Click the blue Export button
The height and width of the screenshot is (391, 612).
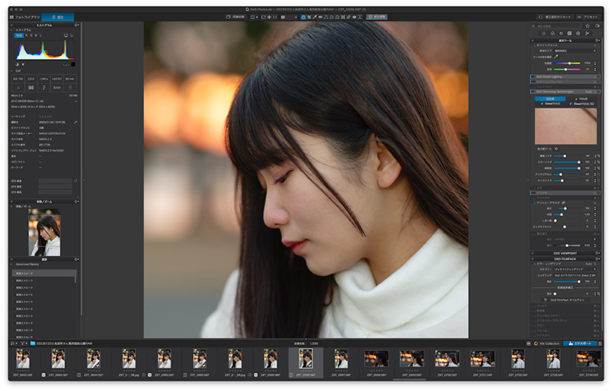pos(580,344)
